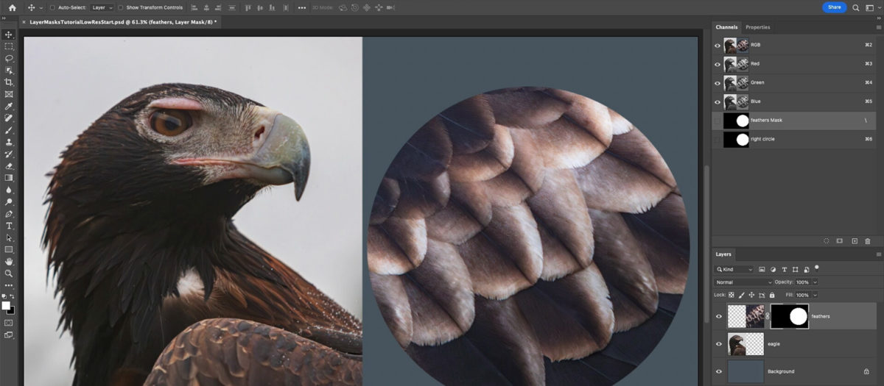The width and height of the screenshot is (884, 386).
Task: Enable Show Transform Controls checkbox
Action: tap(121, 7)
